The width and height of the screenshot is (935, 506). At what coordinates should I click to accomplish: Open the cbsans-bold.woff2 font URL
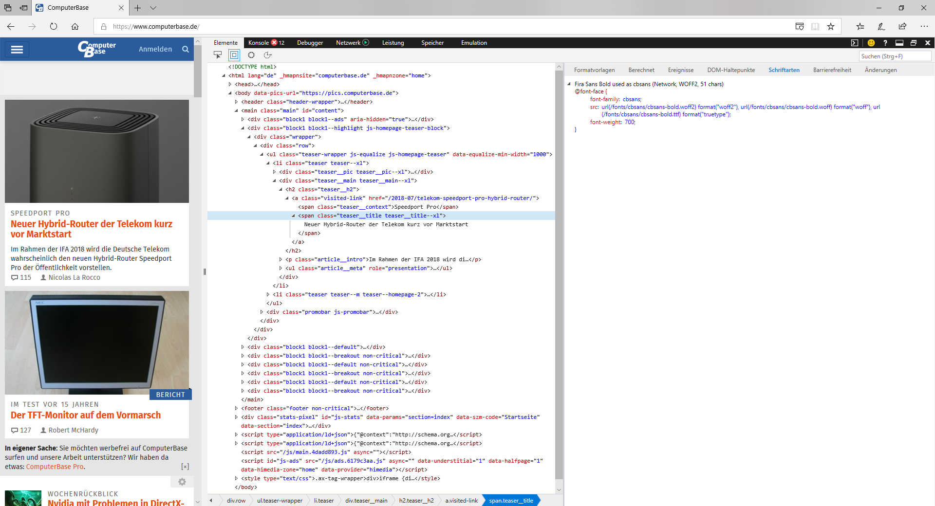[x=649, y=107]
